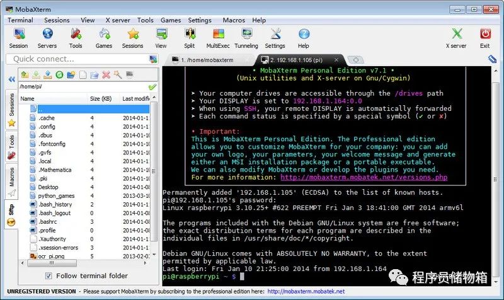Enable MultiExec mode

point(218,38)
